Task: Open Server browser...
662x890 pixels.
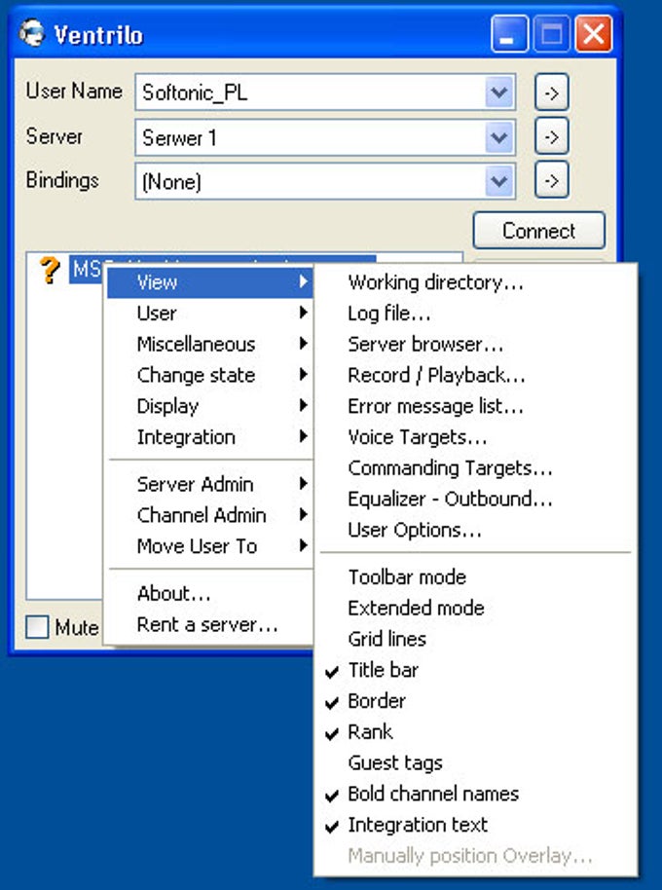Action: pos(475,344)
